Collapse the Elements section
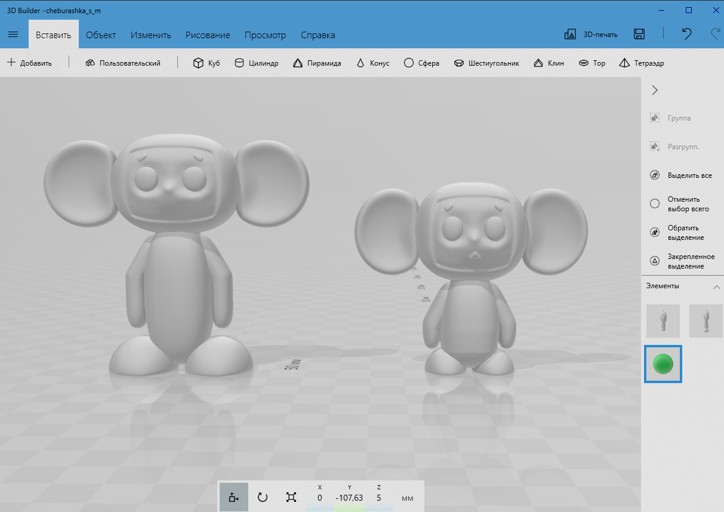Image resolution: width=724 pixels, height=512 pixels. pos(716,286)
